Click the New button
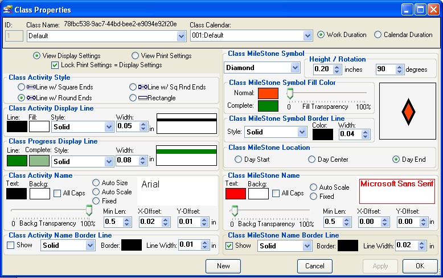 coord(223,266)
